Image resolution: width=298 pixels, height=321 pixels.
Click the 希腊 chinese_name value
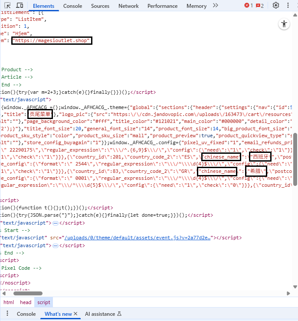(256, 171)
